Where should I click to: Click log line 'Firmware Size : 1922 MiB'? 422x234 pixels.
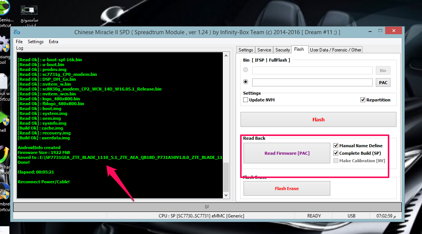pos(44,152)
